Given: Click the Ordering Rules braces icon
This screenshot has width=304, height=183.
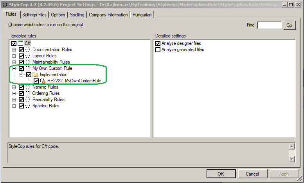Looking at the screenshot, I should point(28,93).
